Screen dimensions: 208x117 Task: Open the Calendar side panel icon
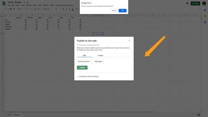click(x=205, y=10)
